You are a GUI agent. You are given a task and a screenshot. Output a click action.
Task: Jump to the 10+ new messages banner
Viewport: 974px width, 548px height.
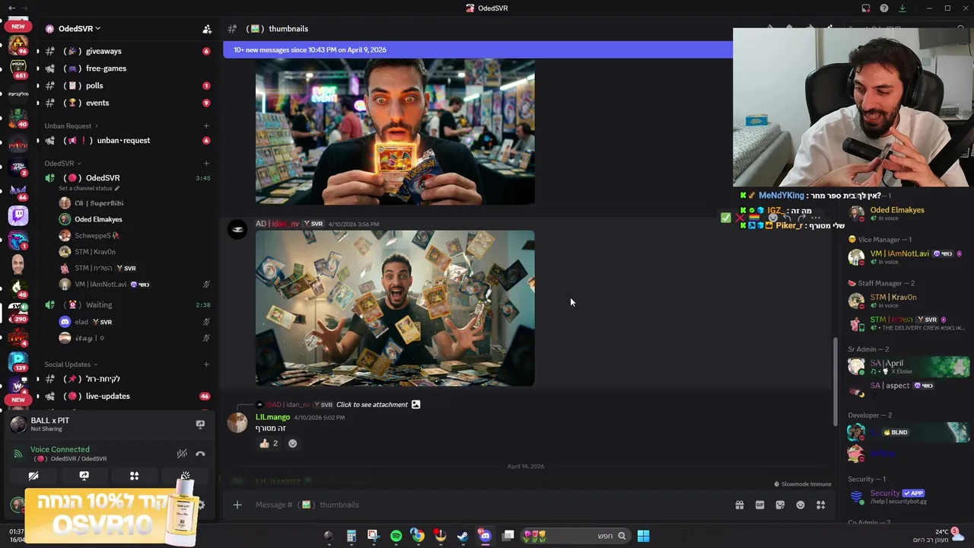(x=478, y=49)
